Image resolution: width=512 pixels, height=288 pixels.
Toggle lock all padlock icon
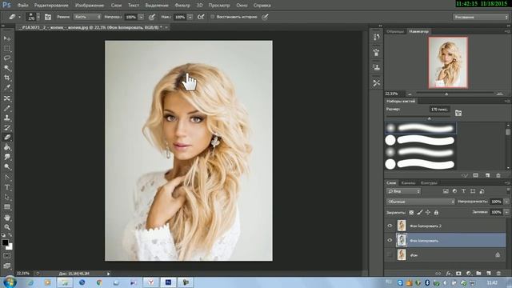436,212
